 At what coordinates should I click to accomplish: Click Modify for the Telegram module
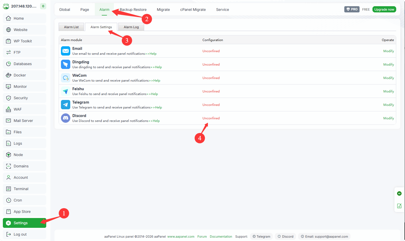(x=388, y=105)
